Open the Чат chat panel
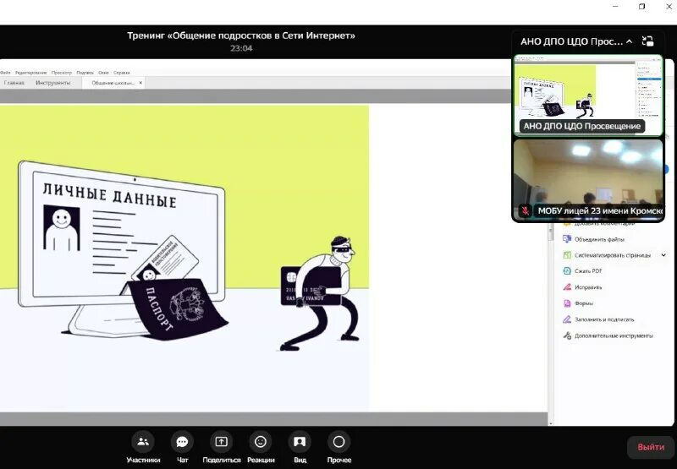 point(182,442)
